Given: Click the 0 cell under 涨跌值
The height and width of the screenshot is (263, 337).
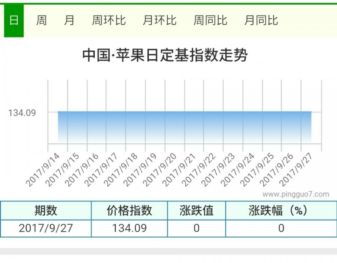Looking at the screenshot, I should [196, 228].
